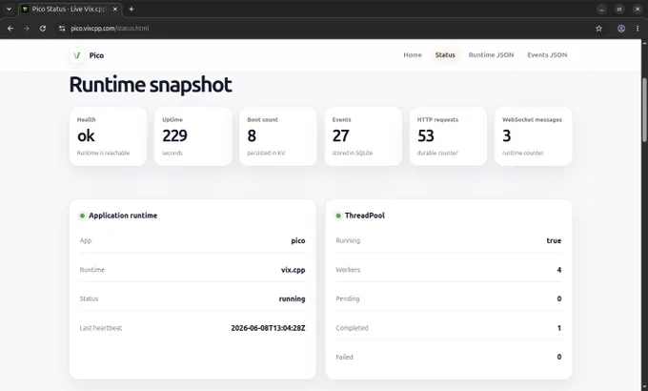Open the Runtime JSON nav link
This screenshot has width=648, height=391.
point(491,54)
